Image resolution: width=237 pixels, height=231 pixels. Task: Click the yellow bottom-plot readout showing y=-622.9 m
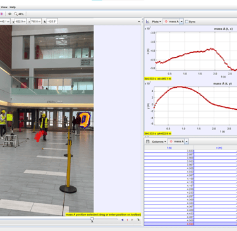[158, 134]
